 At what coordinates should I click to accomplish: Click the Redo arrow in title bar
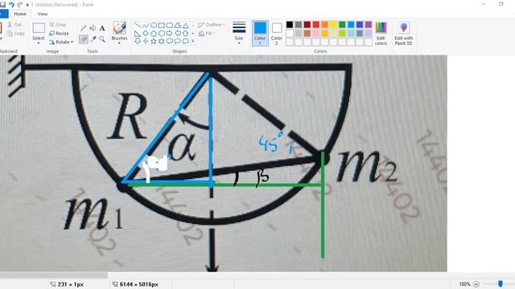pos(19,5)
